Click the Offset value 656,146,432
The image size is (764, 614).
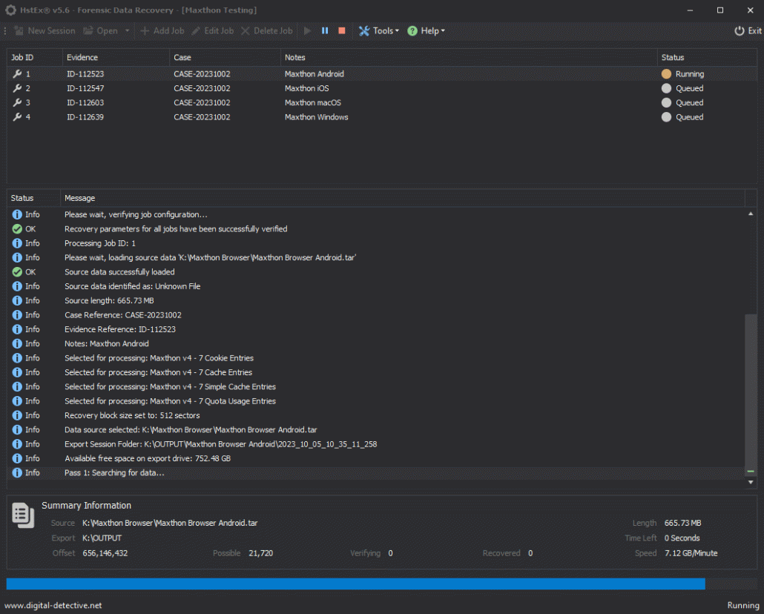[x=105, y=553]
